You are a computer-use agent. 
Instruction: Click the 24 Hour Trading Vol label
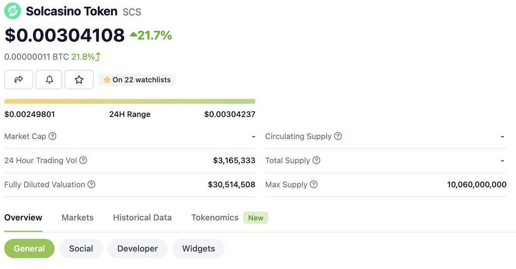pos(40,160)
